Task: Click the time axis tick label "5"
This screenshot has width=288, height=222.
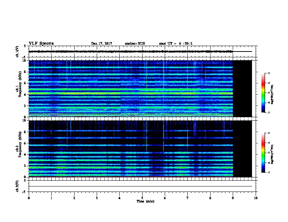Action: [142, 198]
